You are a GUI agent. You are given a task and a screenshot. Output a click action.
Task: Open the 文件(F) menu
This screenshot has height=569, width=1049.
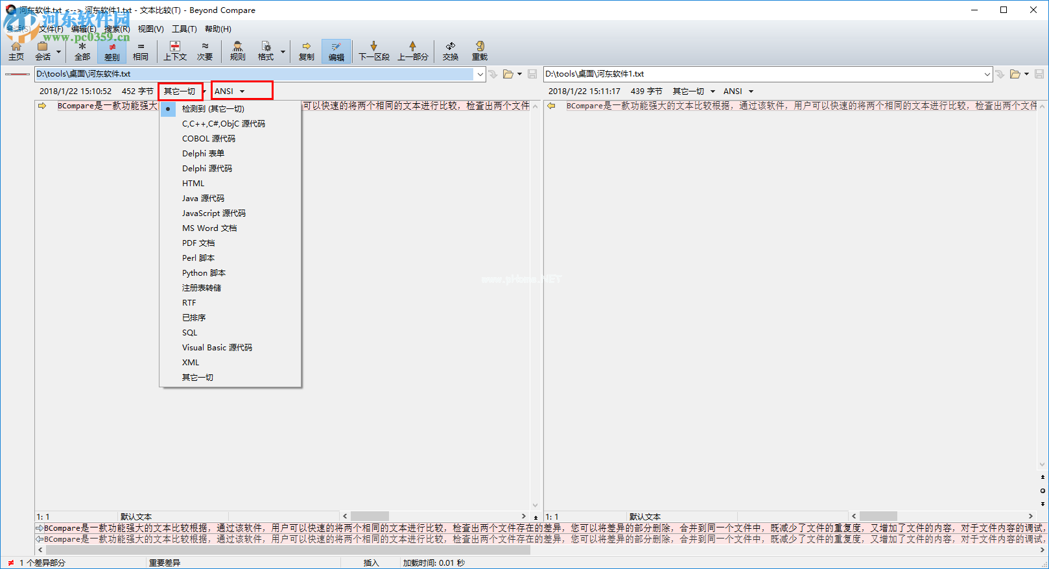[51, 29]
